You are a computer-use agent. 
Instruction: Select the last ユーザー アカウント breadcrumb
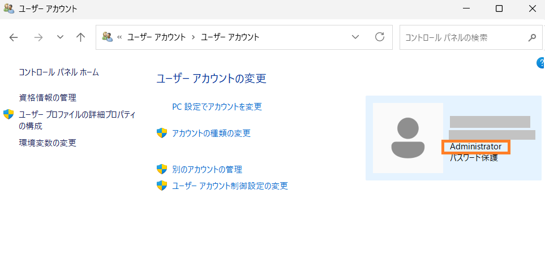pos(230,37)
